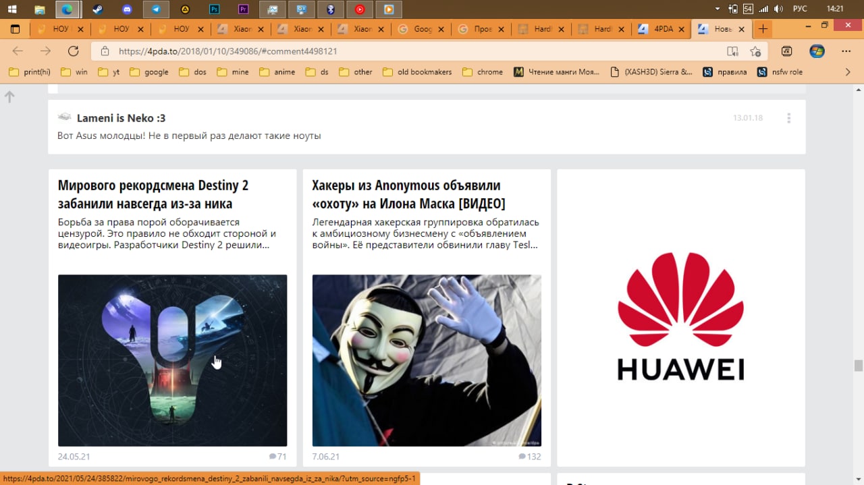Click the Destiny 2 logo thumbnail

(172, 360)
